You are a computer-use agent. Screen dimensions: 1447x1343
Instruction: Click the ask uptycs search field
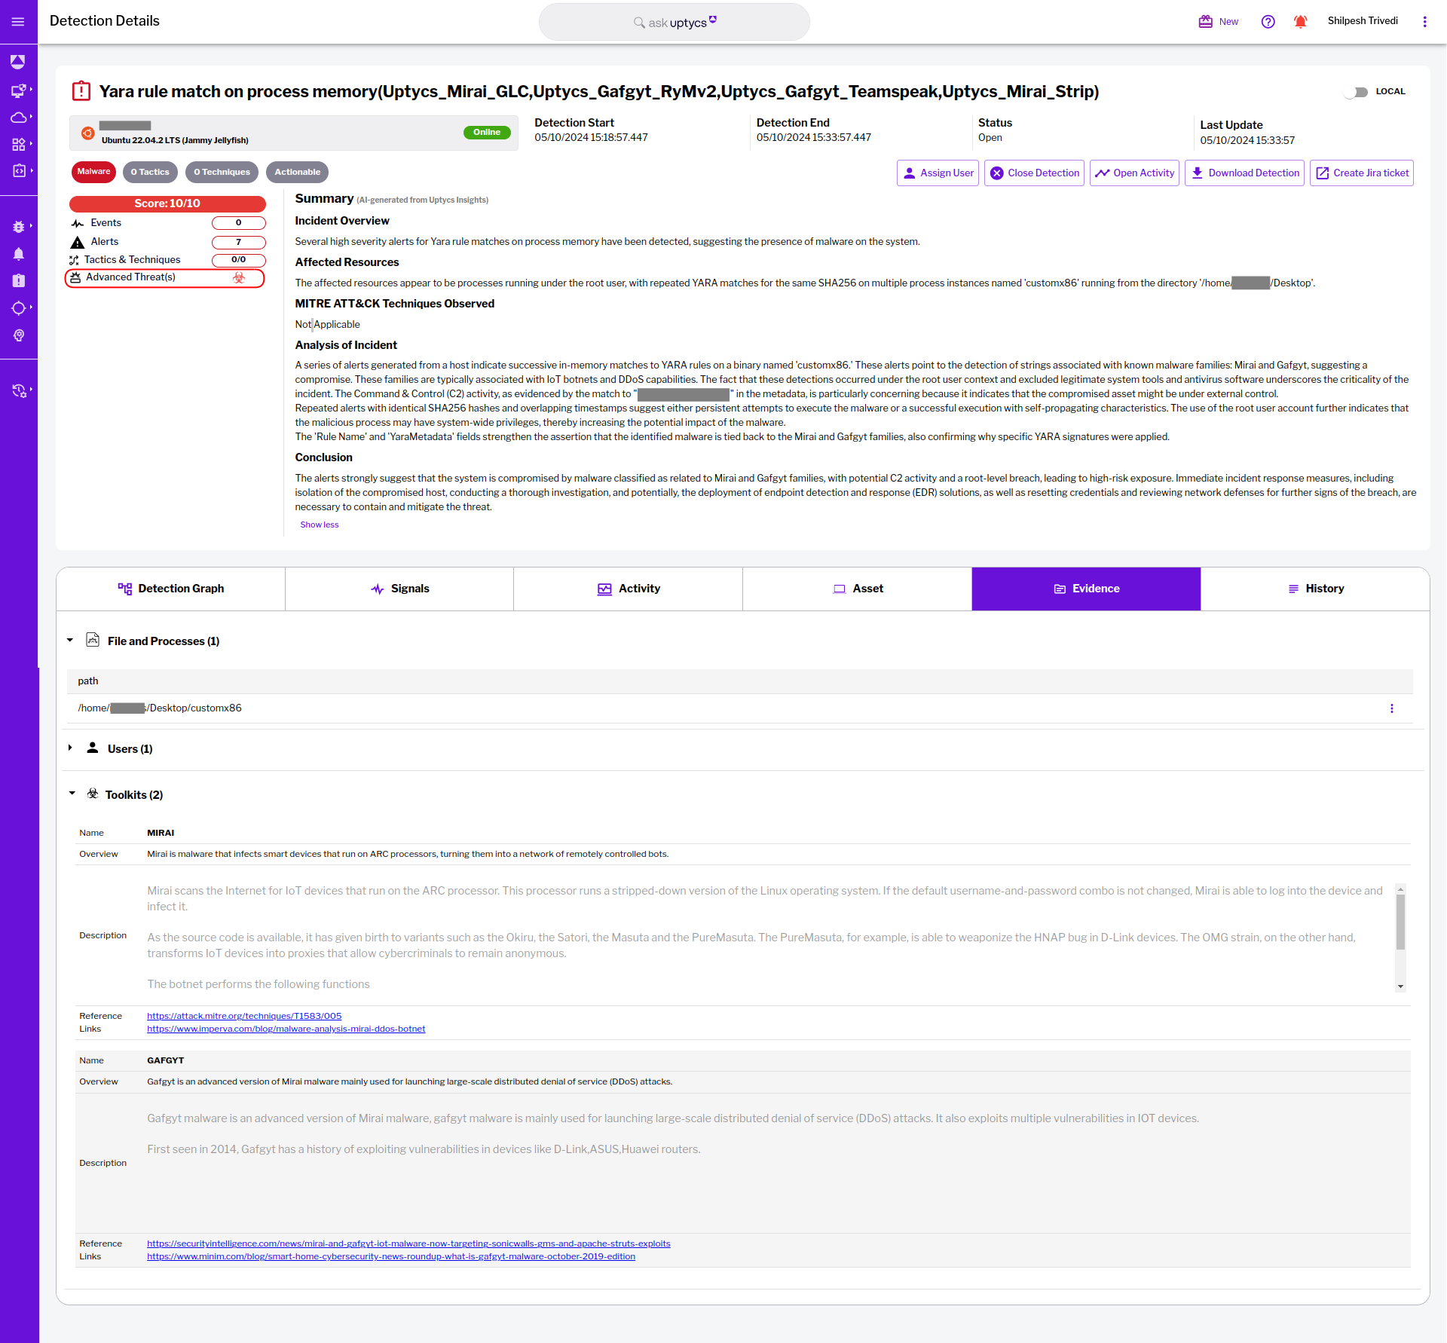pyautogui.click(x=675, y=22)
